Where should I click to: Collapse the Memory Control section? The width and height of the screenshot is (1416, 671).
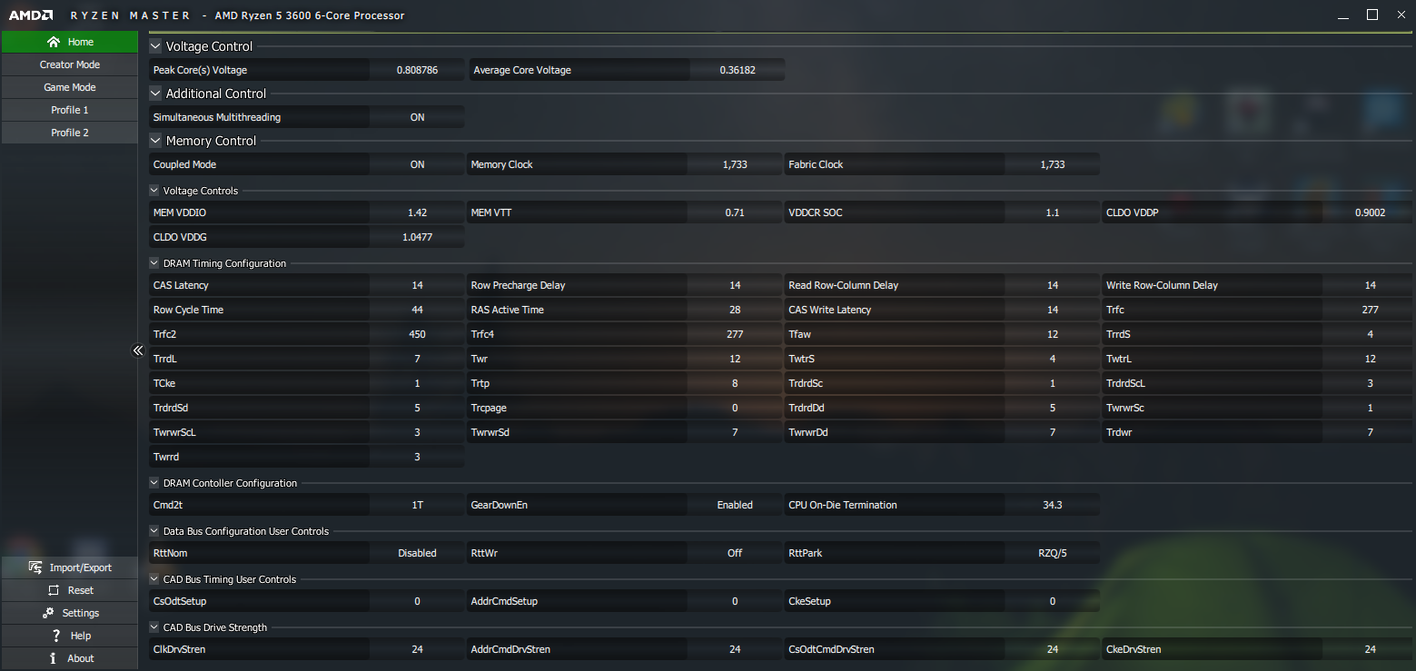155,141
